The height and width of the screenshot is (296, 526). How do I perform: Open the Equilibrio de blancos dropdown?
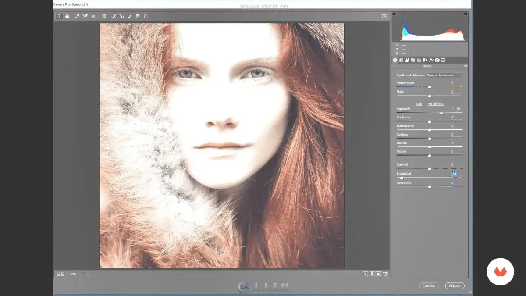coord(444,75)
